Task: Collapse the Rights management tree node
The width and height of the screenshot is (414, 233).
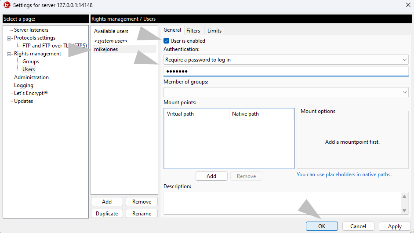Action: pos(9,54)
